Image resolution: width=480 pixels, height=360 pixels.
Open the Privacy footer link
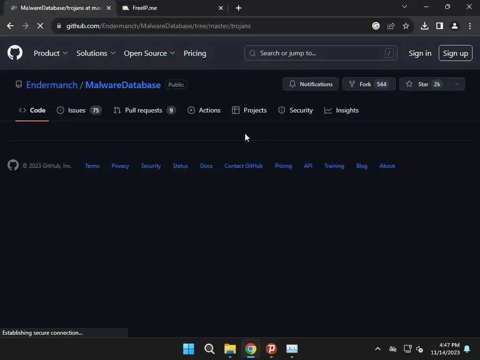click(x=120, y=166)
